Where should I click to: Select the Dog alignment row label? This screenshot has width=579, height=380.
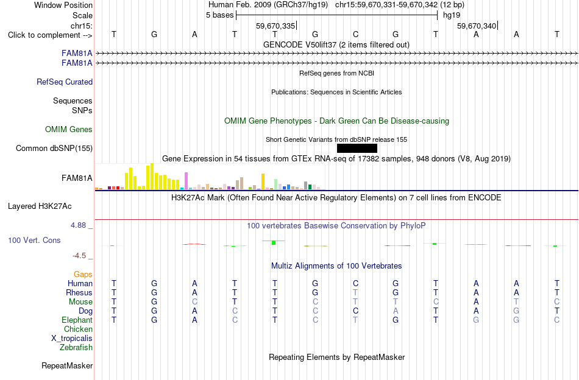coord(85,311)
